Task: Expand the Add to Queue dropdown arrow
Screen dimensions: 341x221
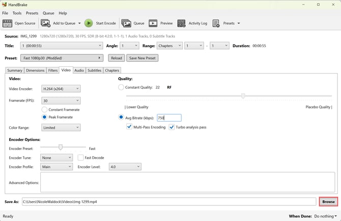Action: [x=79, y=23]
